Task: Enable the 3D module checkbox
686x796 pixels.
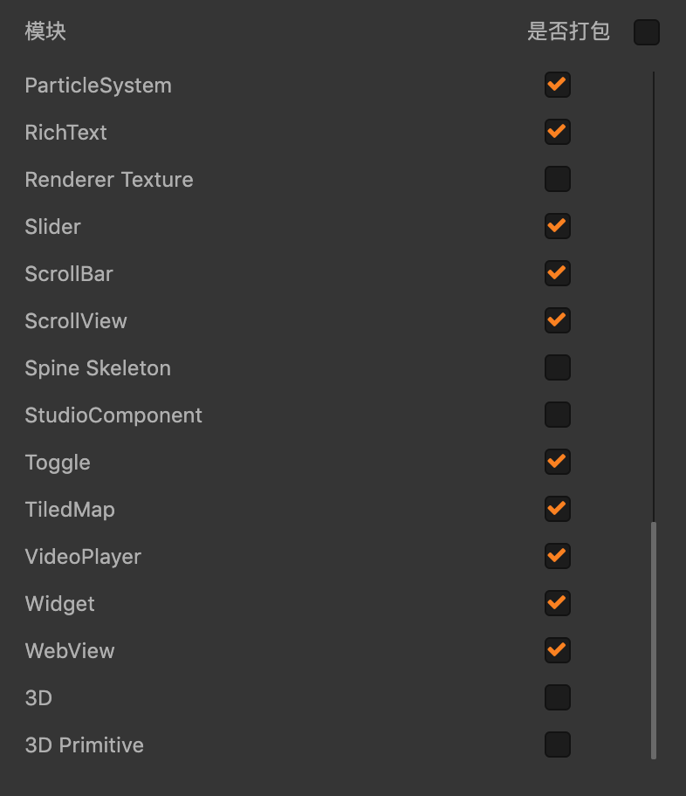Action: tap(557, 698)
